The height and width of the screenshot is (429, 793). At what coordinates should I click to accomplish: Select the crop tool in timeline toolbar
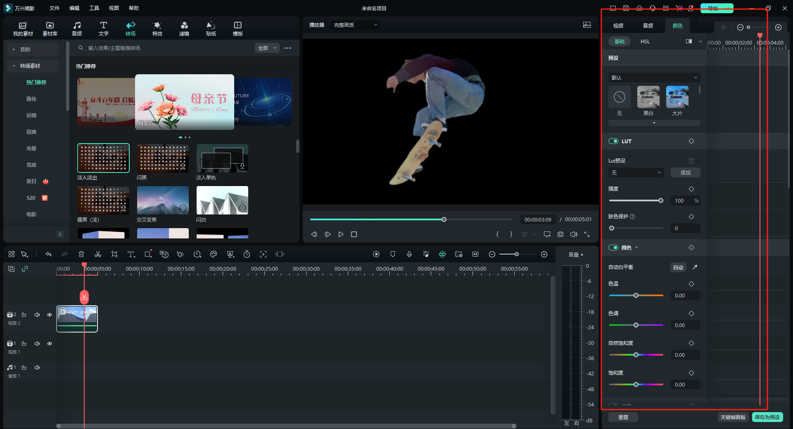point(114,255)
